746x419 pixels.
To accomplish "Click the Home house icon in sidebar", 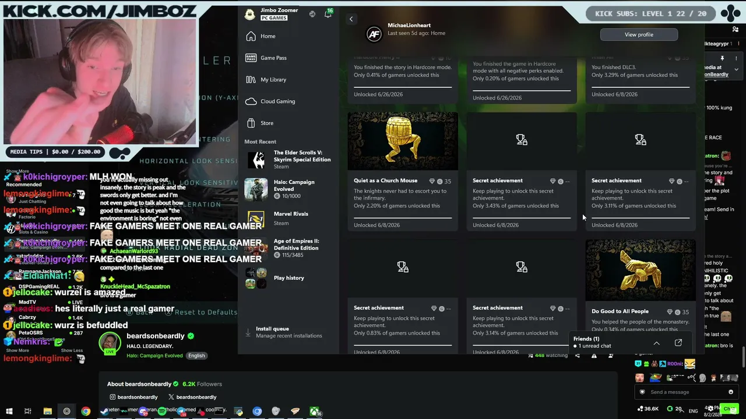I will 251,36.
